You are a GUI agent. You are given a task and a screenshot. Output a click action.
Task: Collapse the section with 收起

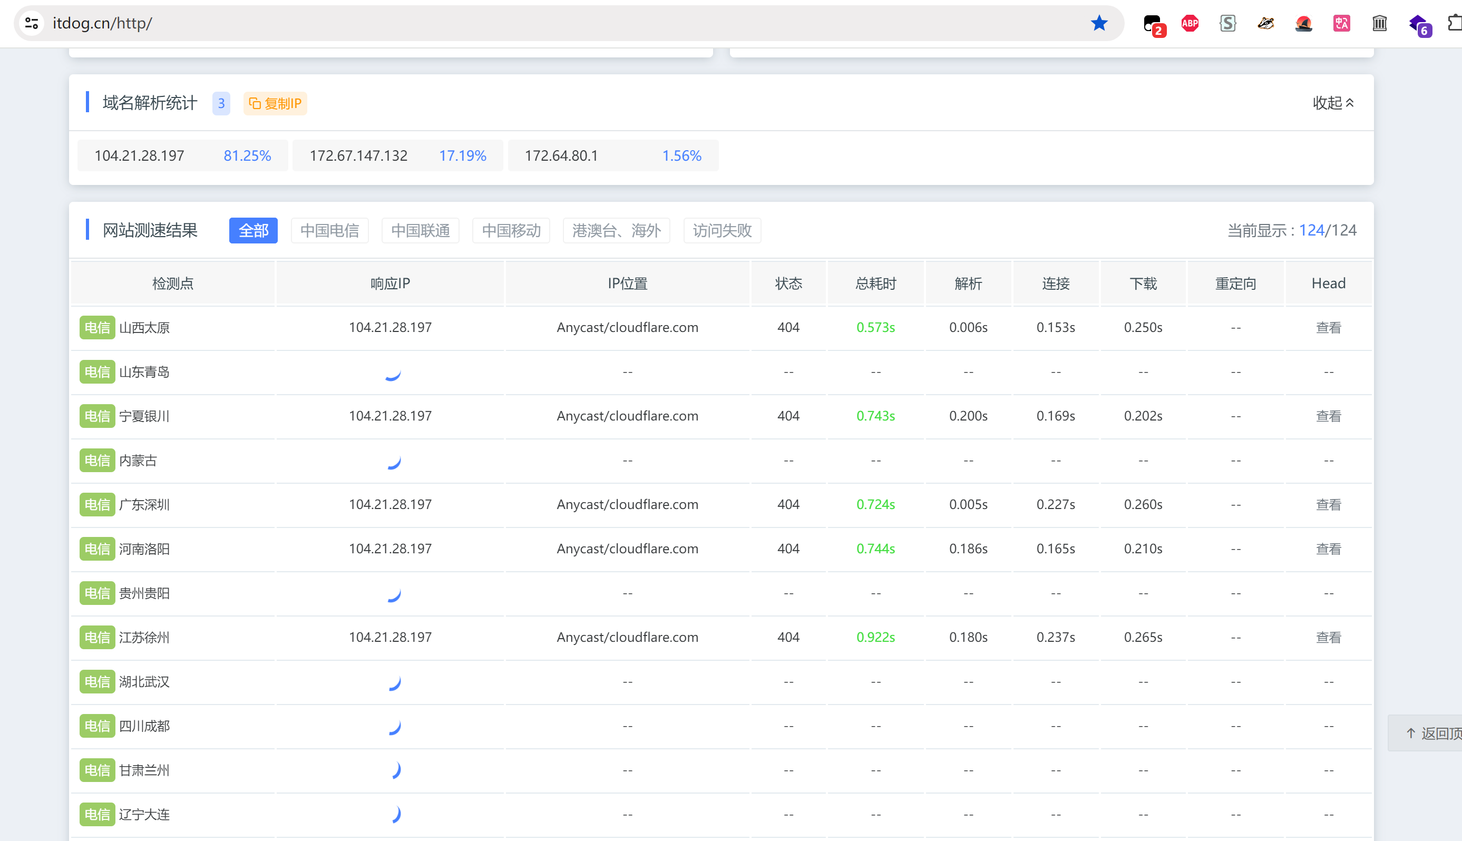1333,103
